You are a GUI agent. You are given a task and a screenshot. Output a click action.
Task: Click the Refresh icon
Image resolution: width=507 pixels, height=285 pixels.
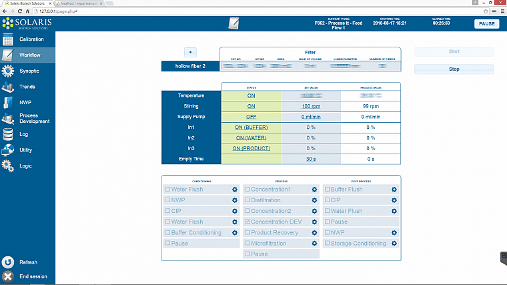pyautogui.click(x=8, y=262)
